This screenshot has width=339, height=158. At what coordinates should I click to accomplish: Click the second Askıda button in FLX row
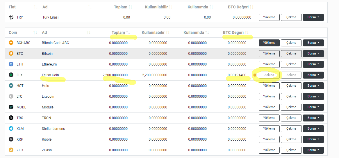click(x=291, y=75)
